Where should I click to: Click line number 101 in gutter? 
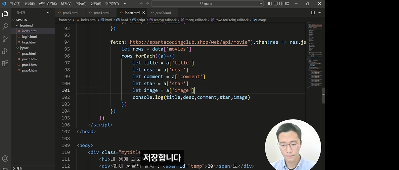[66, 90]
